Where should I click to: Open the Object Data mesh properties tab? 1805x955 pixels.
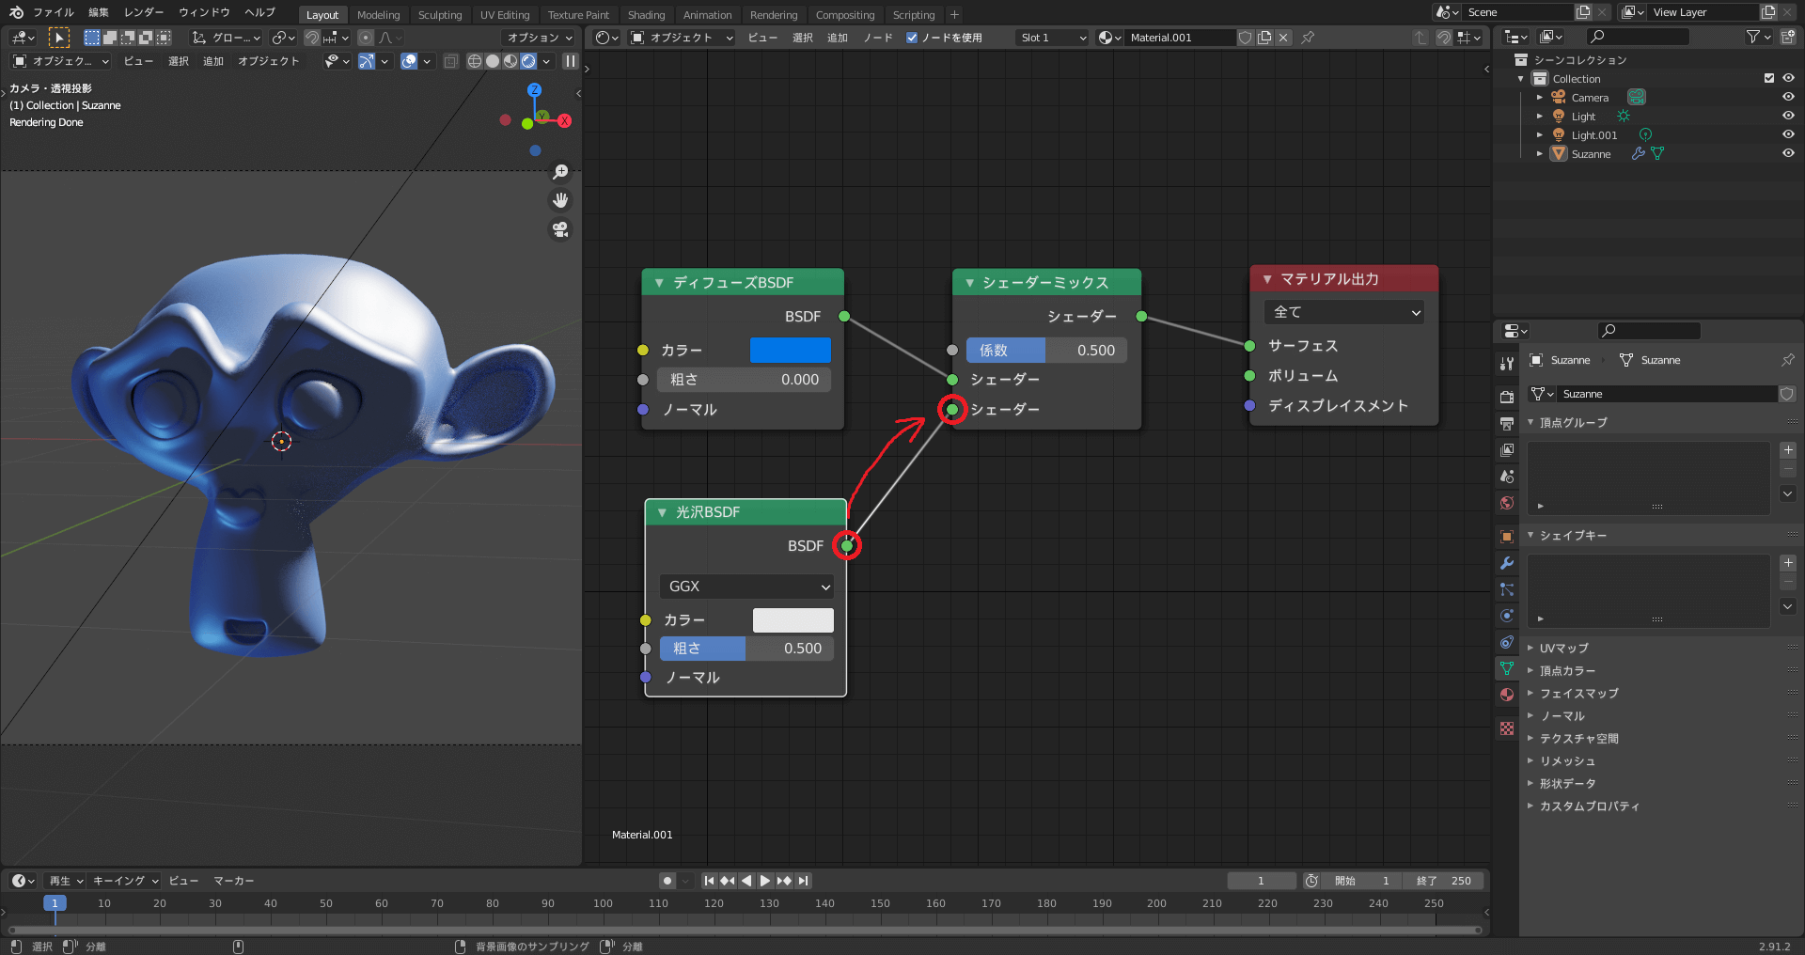[1507, 668]
